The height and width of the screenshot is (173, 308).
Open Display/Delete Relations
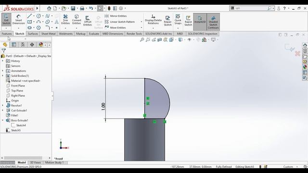(153, 19)
